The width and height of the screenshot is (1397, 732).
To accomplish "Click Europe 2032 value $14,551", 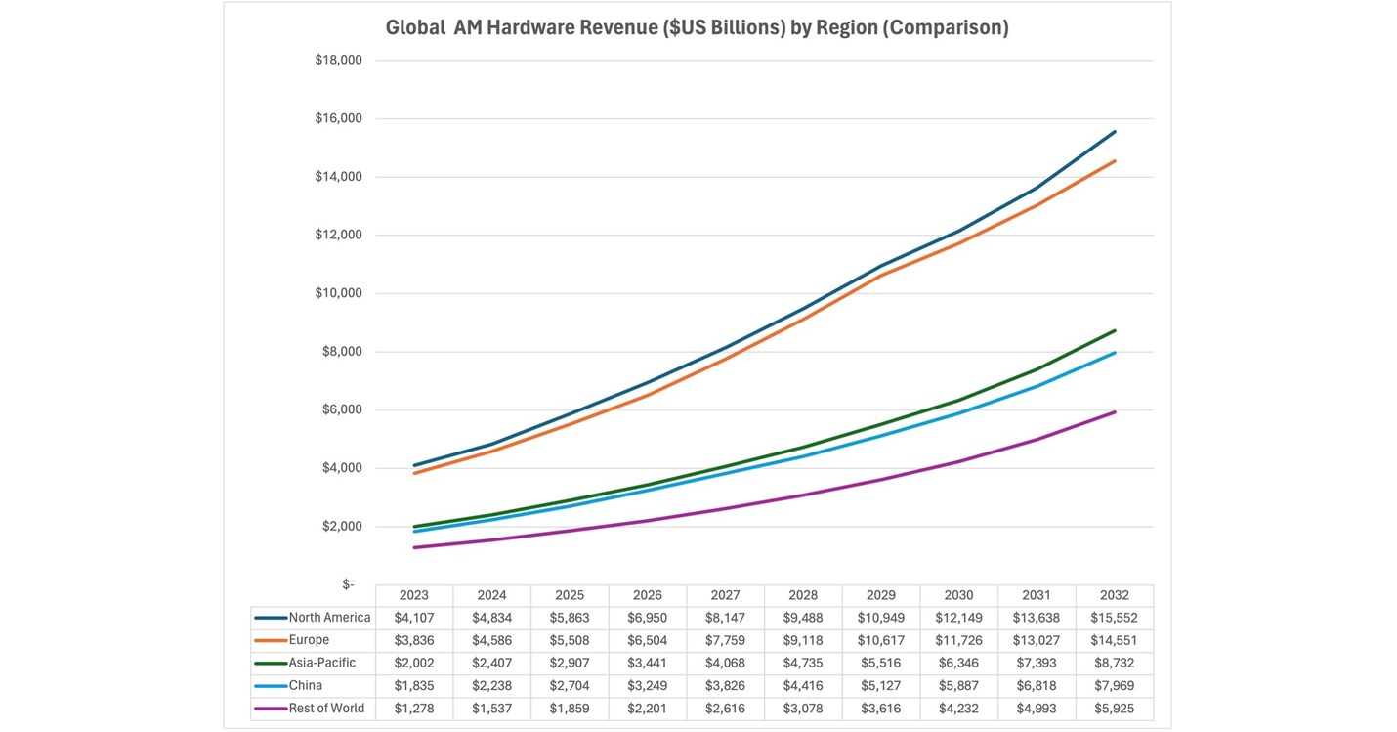I will pyautogui.click(x=1115, y=640).
